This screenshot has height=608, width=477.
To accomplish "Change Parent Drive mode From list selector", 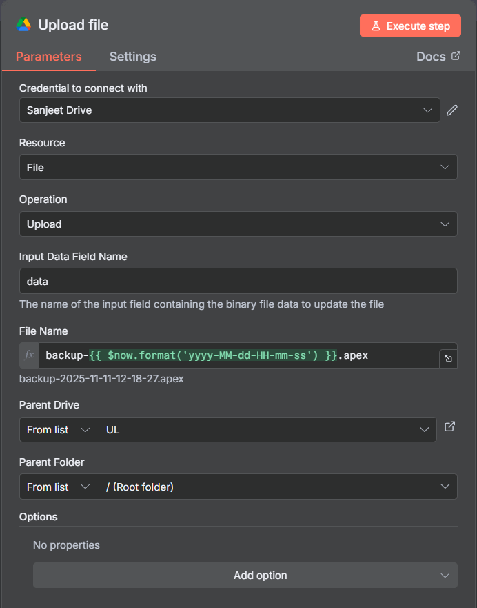I will [59, 430].
